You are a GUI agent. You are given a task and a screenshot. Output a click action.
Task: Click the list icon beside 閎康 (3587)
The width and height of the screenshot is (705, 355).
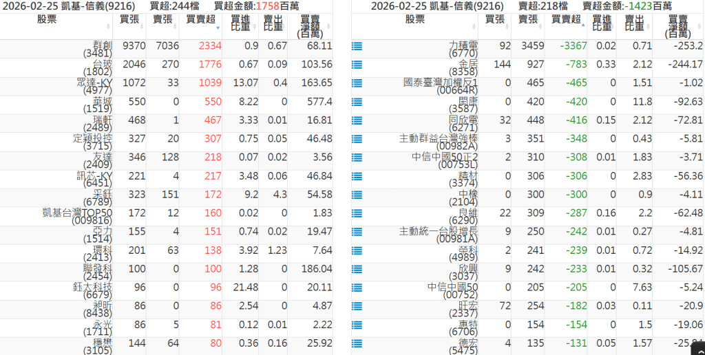click(357, 103)
